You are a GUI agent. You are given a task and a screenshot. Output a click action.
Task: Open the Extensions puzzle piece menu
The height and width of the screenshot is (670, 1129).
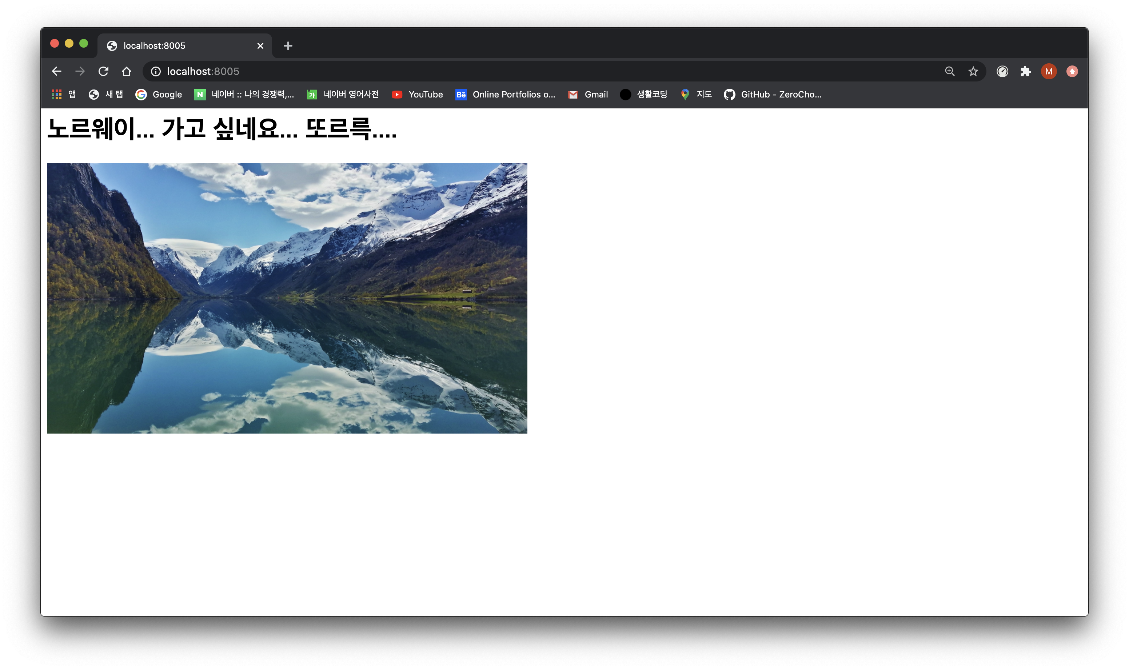pyautogui.click(x=1026, y=71)
